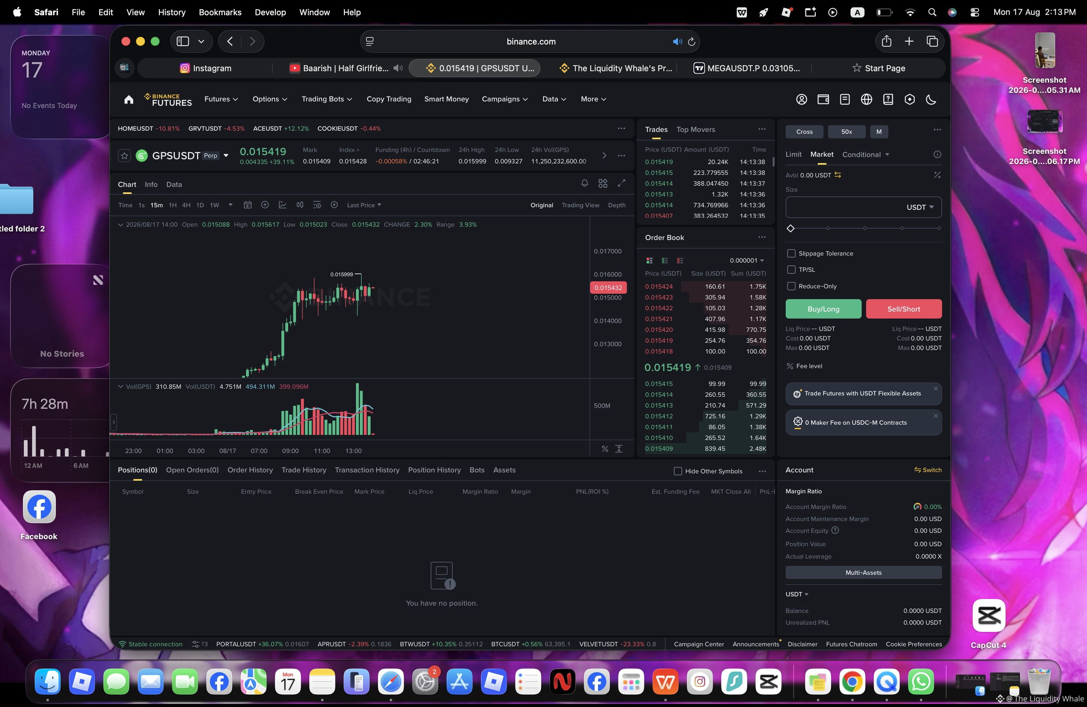Image resolution: width=1087 pixels, height=707 pixels.
Task: Click the chart auto-fit scale icon
Action: [619, 449]
